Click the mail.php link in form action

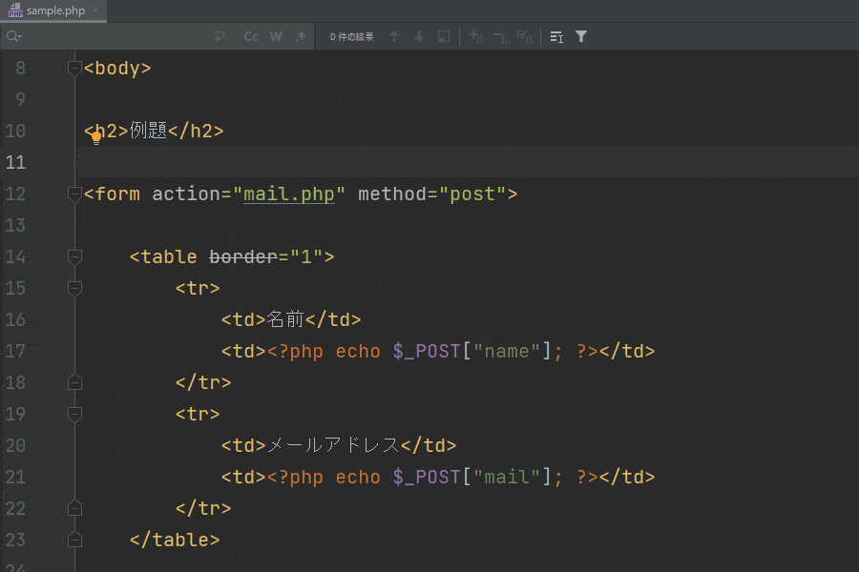(x=289, y=194)
